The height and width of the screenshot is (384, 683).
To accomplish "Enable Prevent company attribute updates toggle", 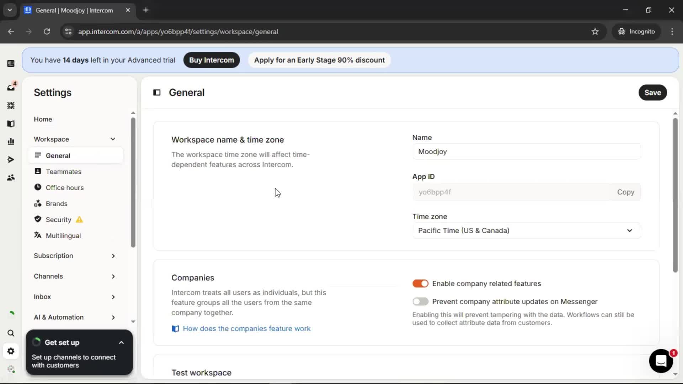I will (420, 302).
